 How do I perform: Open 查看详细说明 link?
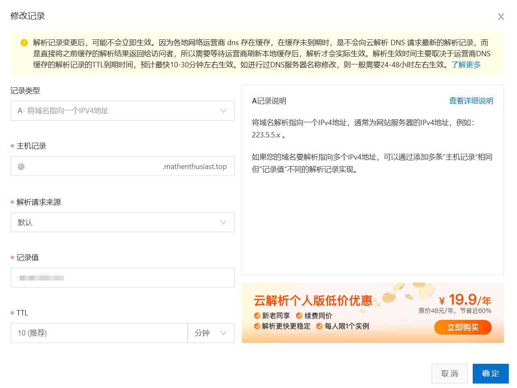pyautogui.click(x=471, y=101)
